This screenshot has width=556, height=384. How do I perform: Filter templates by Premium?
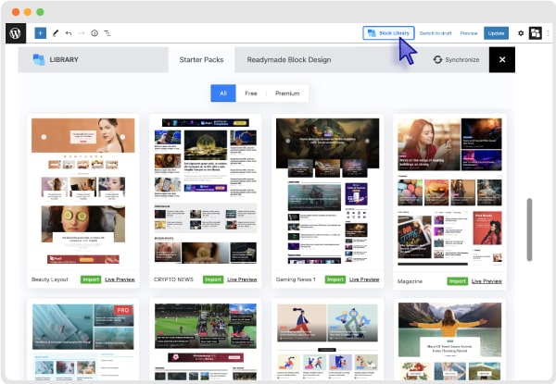click(287, 93)
